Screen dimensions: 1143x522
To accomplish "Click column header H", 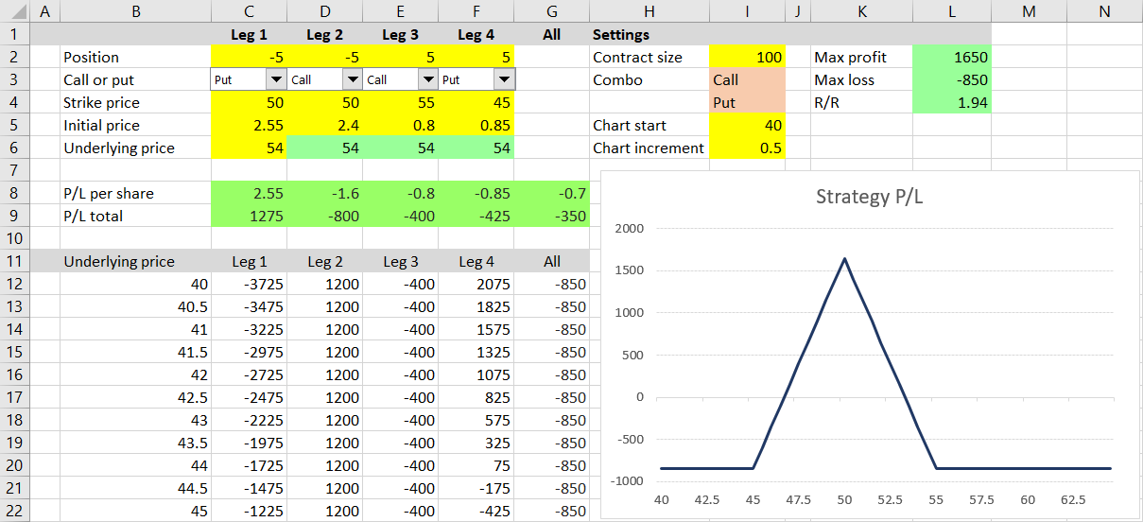I will [x=649, y=11].
